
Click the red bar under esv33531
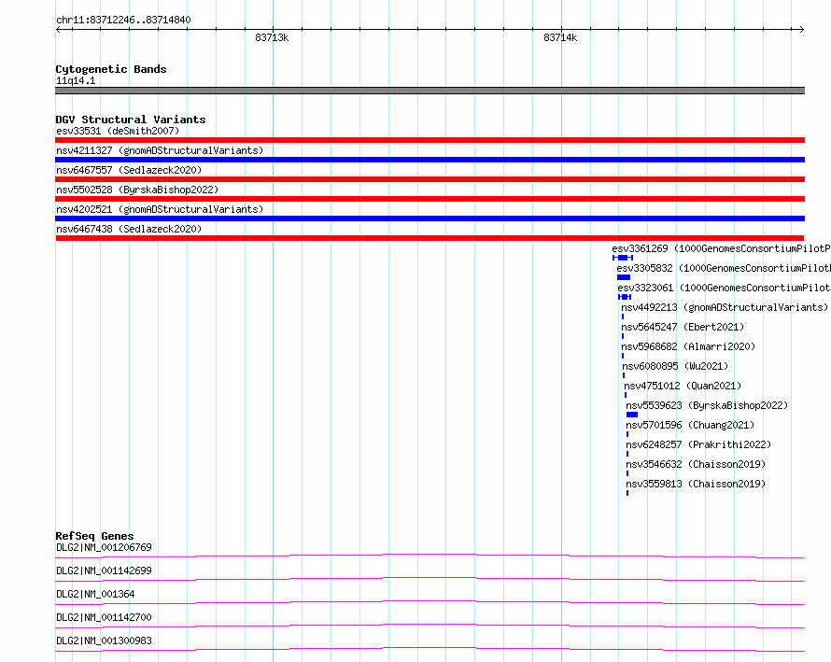[x=430, y=140]
